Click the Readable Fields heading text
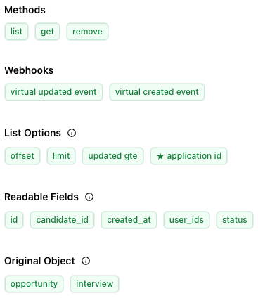Viewport: 258px width, 298px height. (x=41, y=197)
